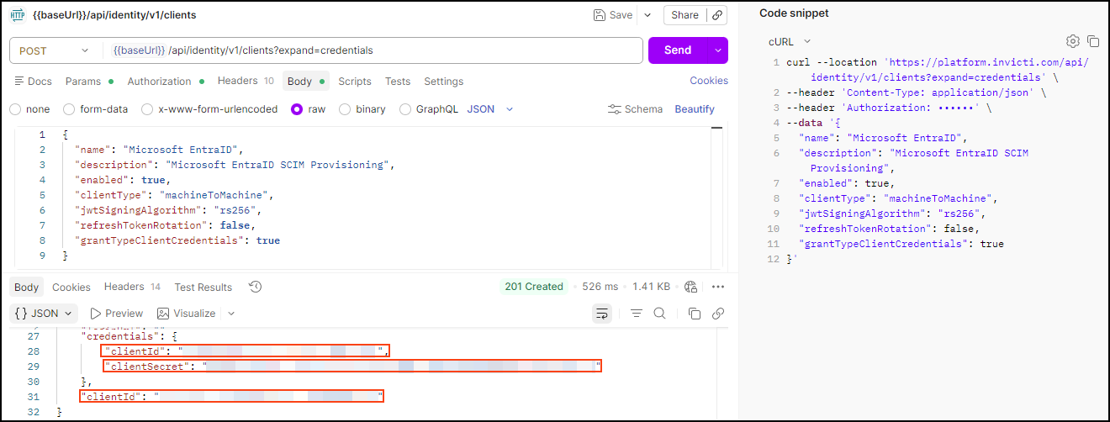Select the none body type

[x=29, y=109]
